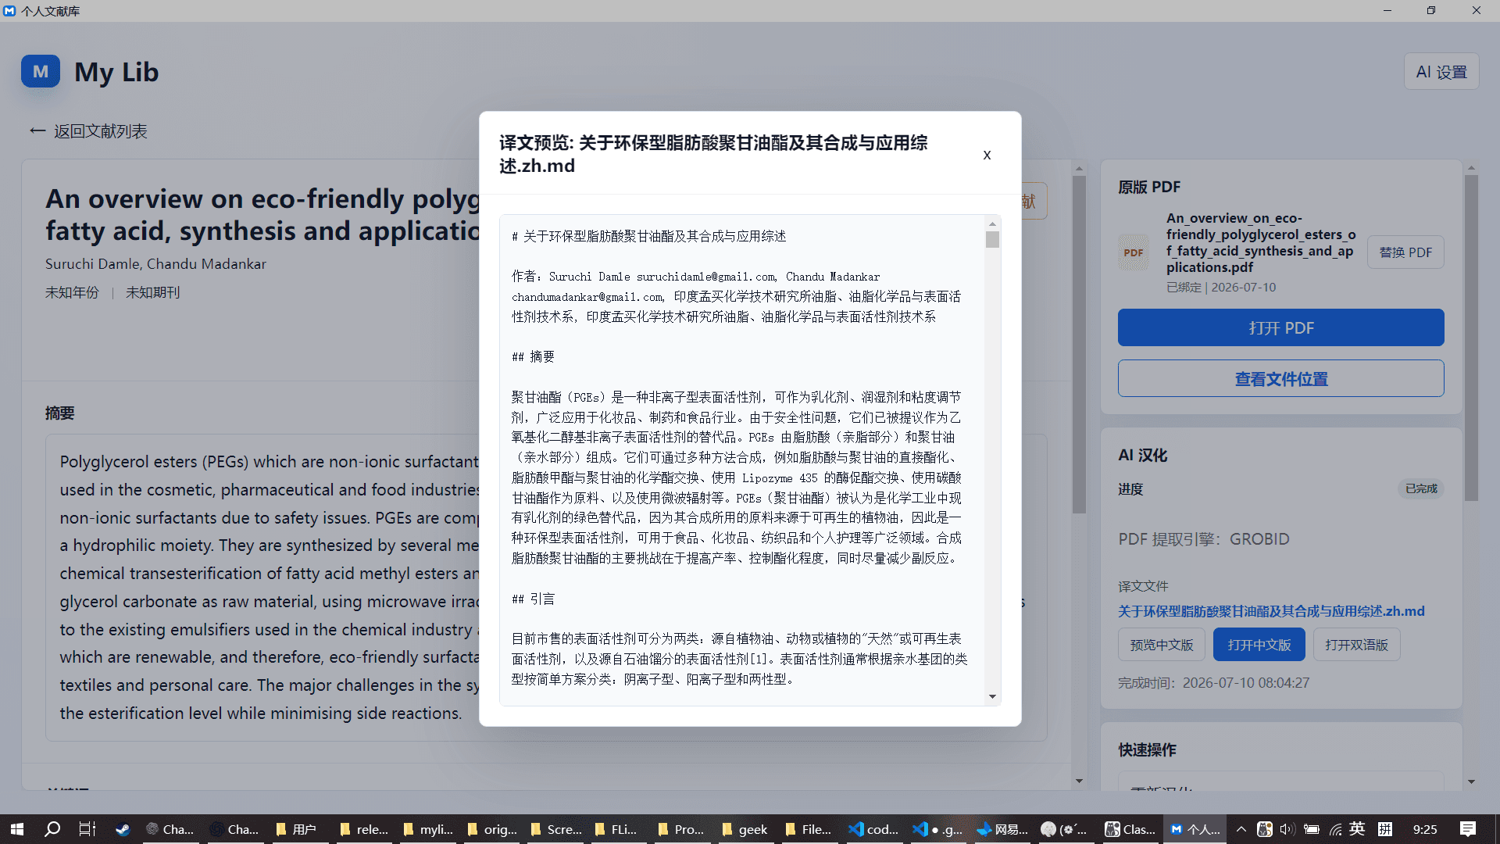The image size is (1500, 844).
Task: Click the preview dialog scrollbar thumb
Action: pyautogui.click(x=992, y=239)
